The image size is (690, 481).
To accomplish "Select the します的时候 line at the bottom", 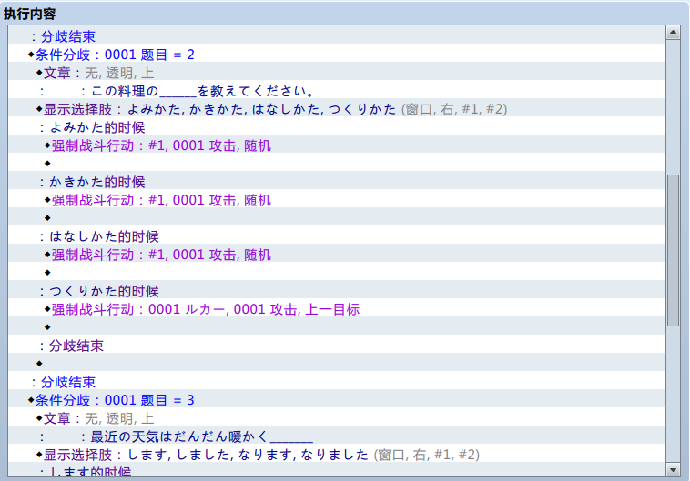I will (337, 470).
